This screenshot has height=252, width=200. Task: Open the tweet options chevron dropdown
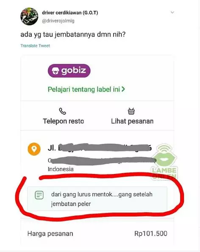172,12
